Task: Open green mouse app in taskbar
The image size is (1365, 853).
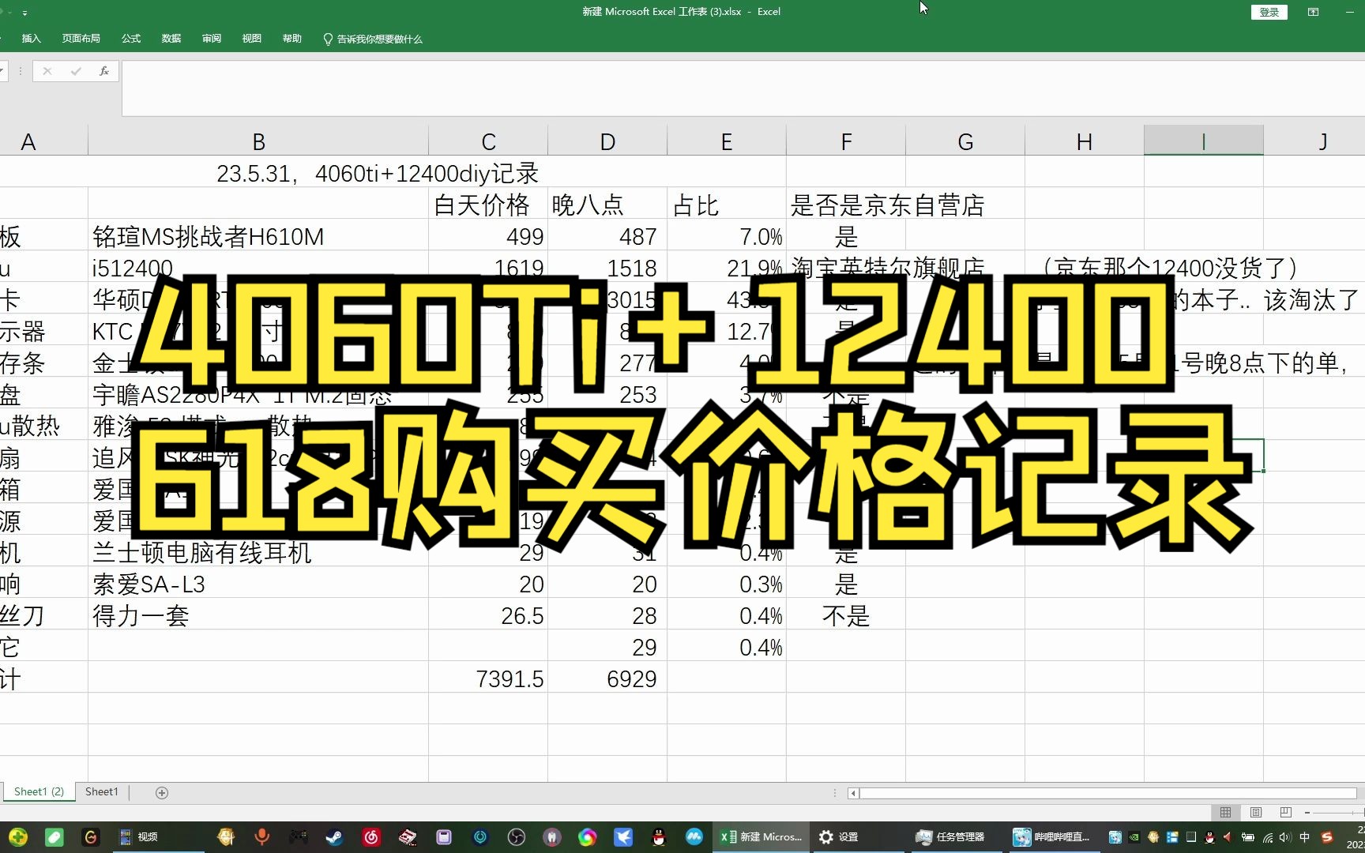Action: tap(55, 836)
